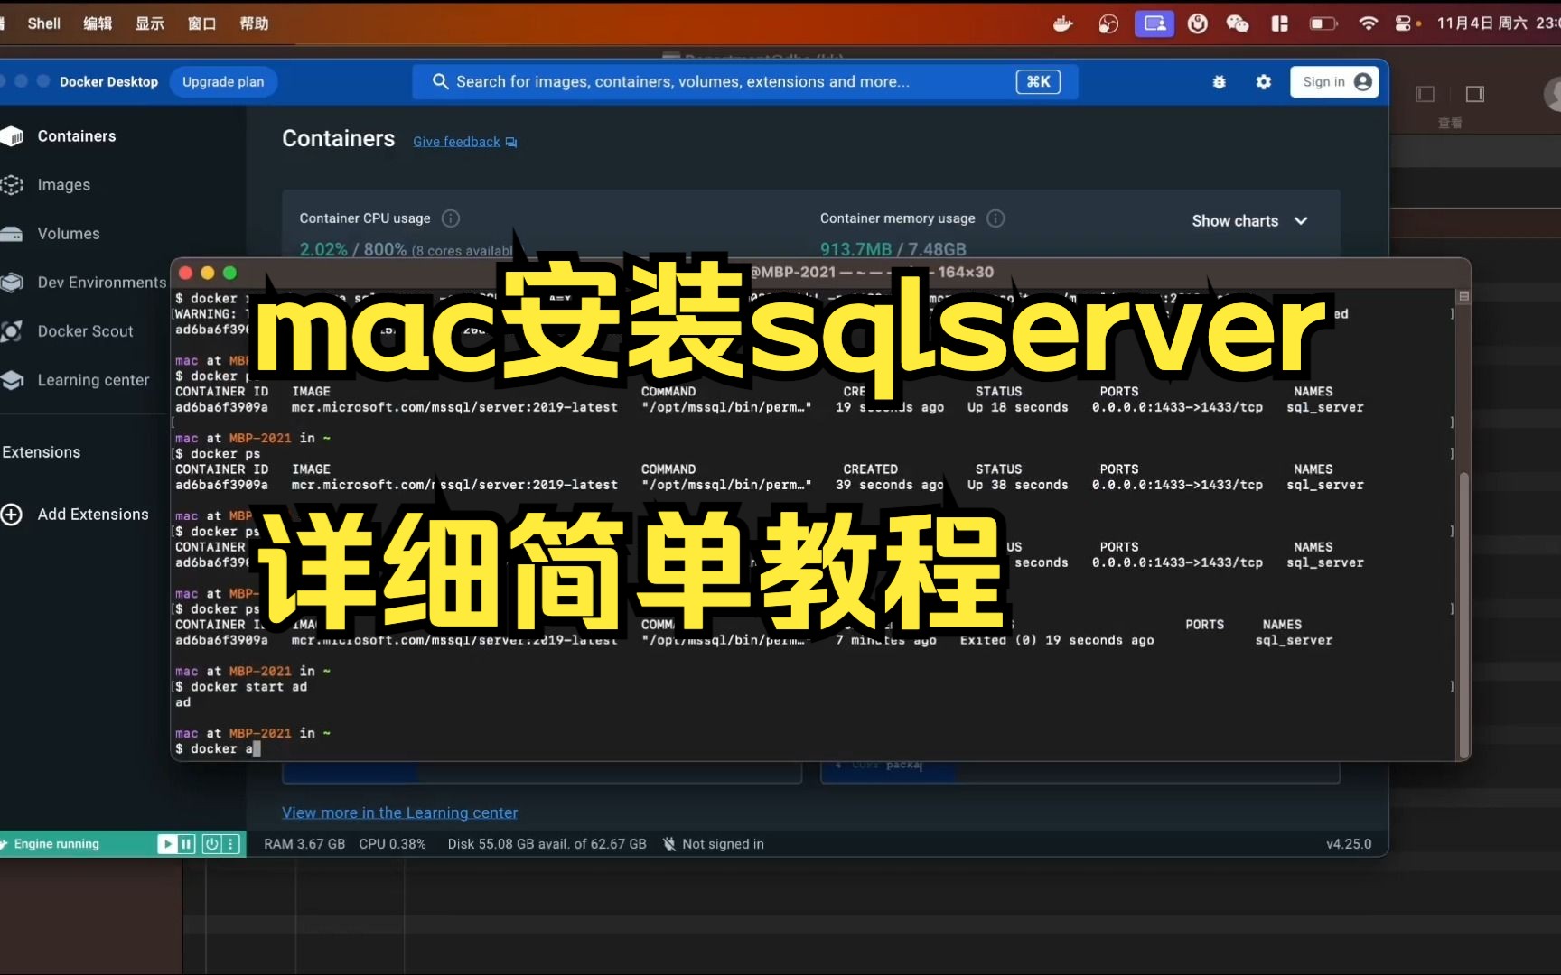Toggle background window sidebar panel icon
The width and height of the screenshot is (1561, 975).
(1425, 94)
